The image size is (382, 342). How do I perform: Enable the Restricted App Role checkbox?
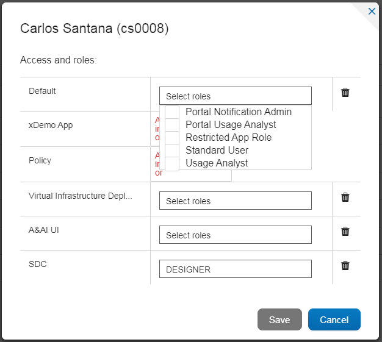[x=172, y=138]
